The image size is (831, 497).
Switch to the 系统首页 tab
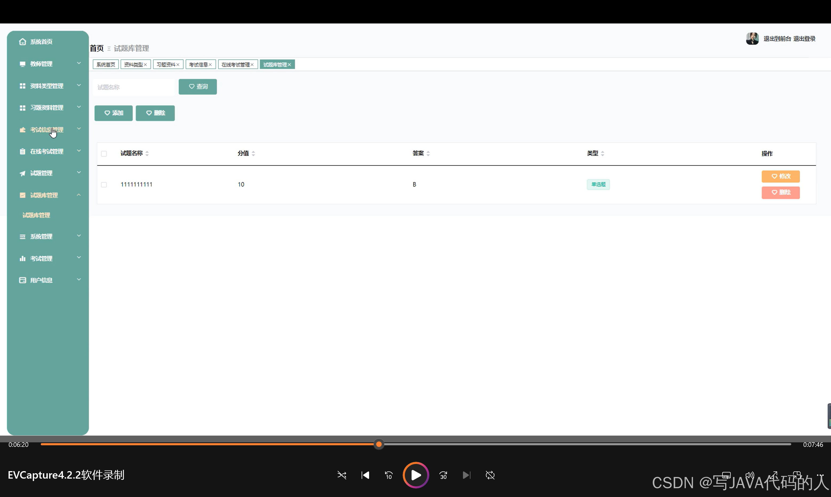tap(106, 65)
